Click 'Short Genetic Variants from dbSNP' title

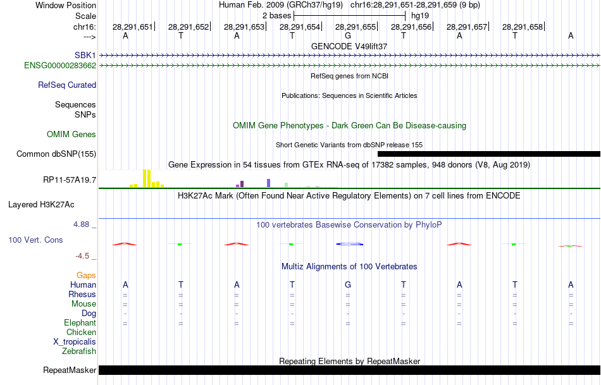(x=349, y=145)
